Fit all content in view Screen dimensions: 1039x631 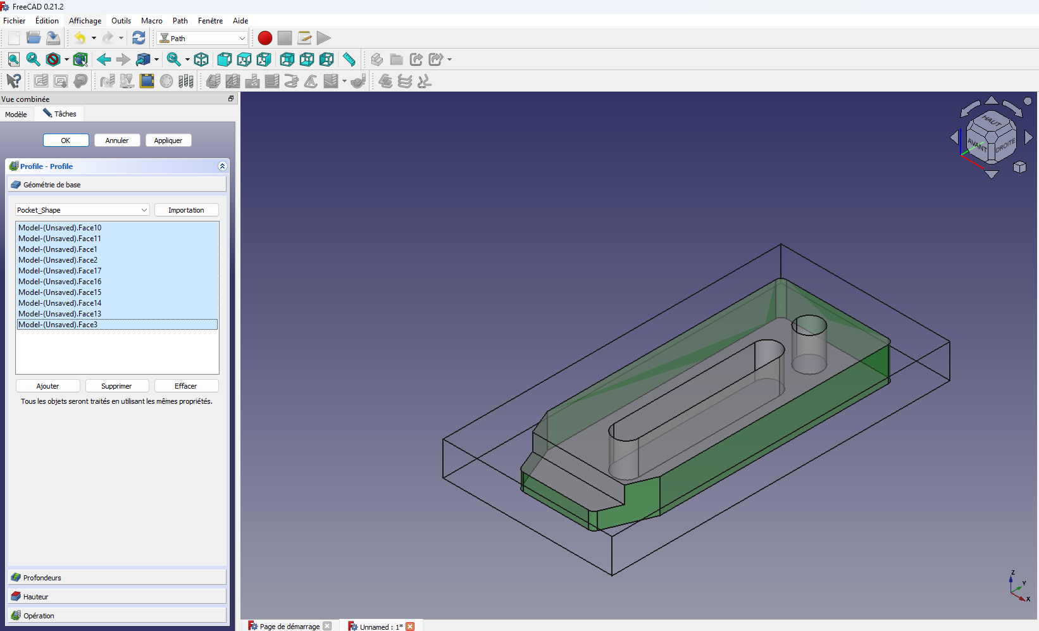pos(14,59)
